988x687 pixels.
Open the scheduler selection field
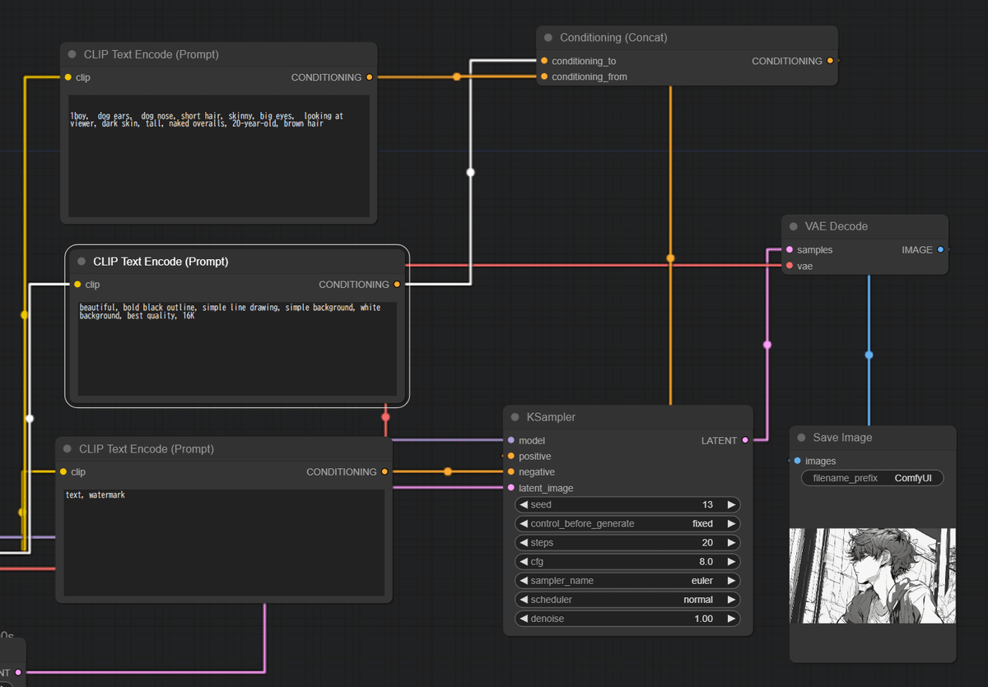point(627,600)
